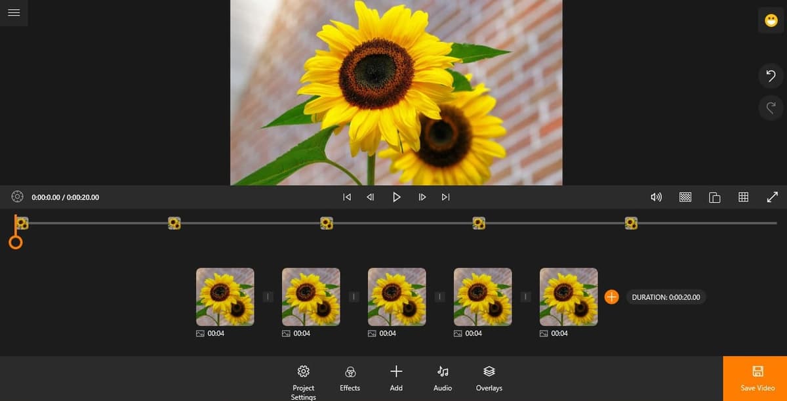
Task: Click the orange plus button to add a clip
Action: click(x=611, y=297)
